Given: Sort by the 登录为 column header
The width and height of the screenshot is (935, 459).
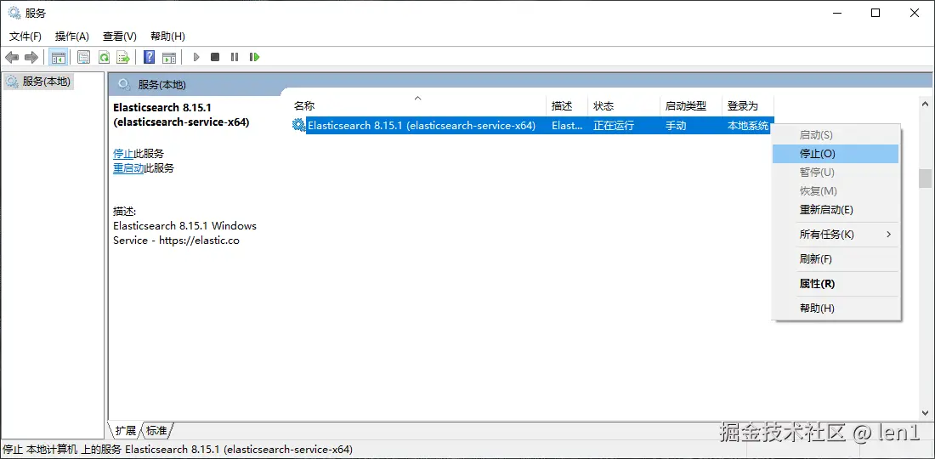Looking at the screenshot, I should tap(748, 106).
